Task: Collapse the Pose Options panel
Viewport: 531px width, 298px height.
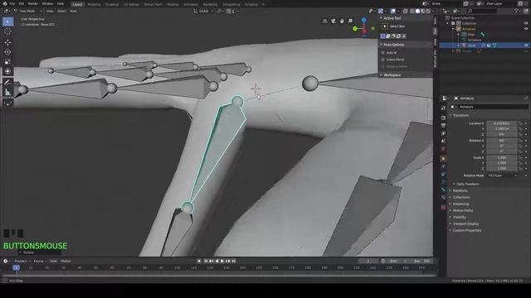Action: pos(393,45)
